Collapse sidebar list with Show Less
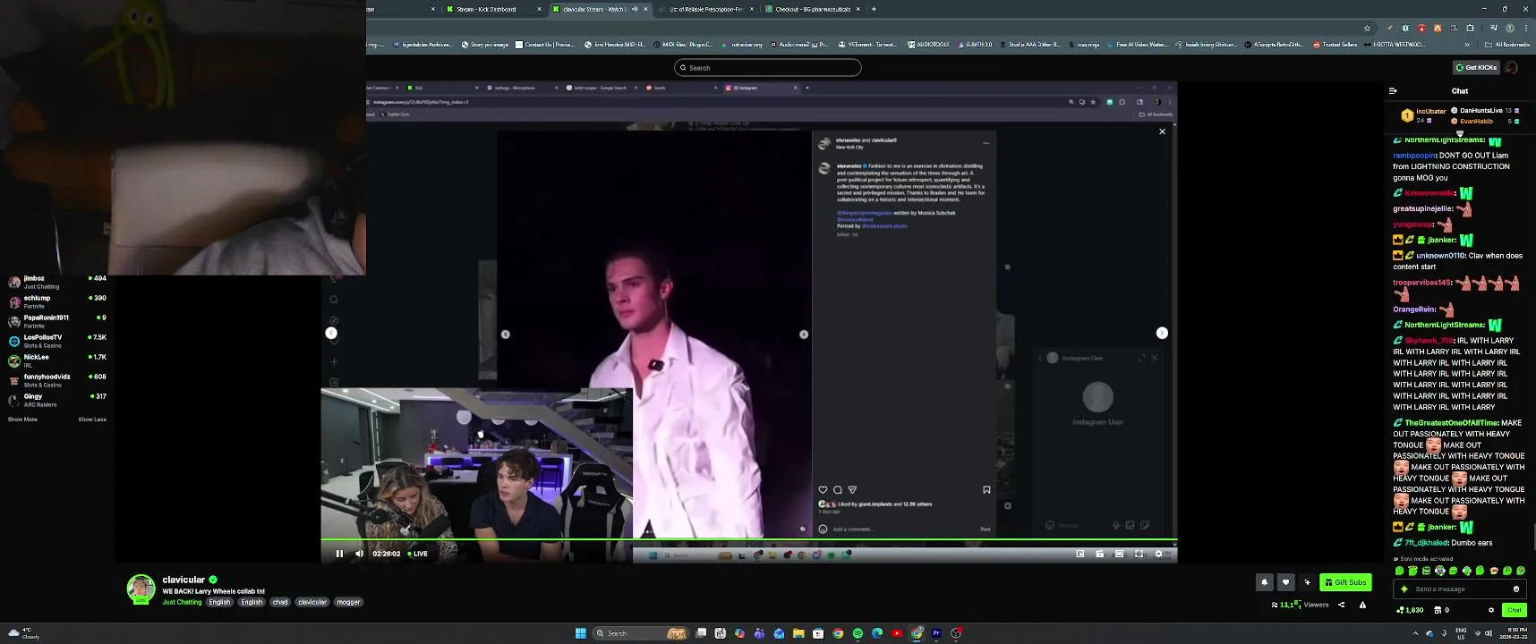The height and width of the screenshot is (644, 1536). (92, 419)
